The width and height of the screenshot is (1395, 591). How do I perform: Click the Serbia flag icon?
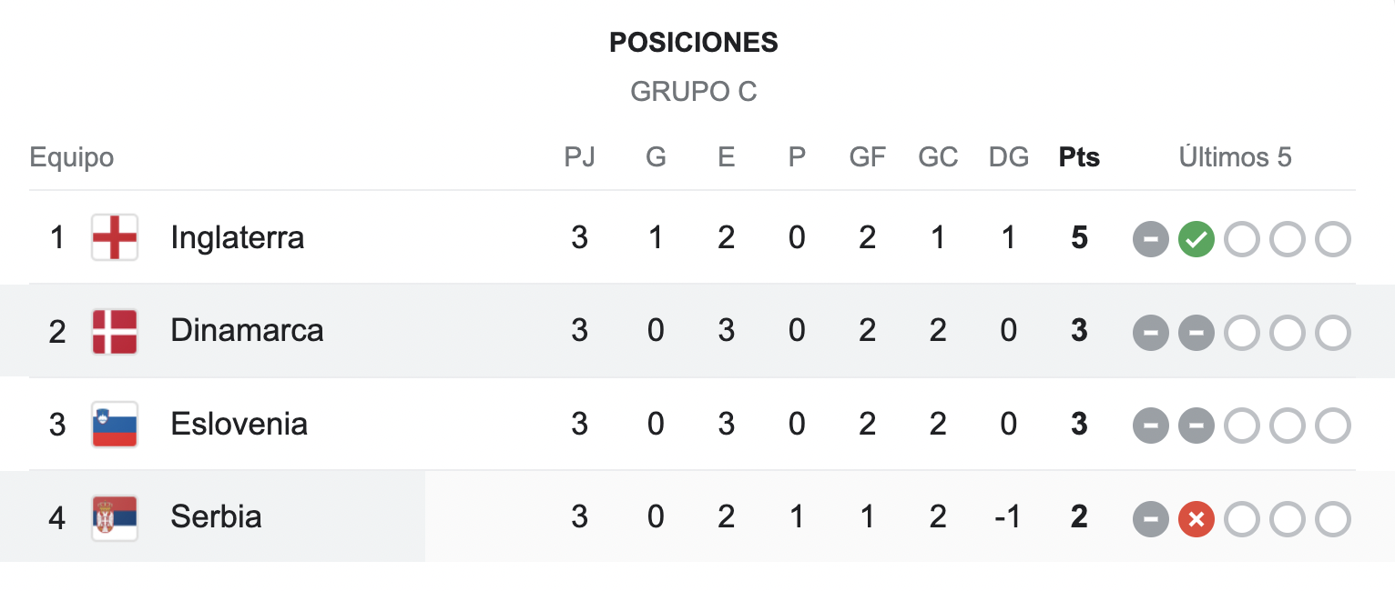tap(115, 518)
